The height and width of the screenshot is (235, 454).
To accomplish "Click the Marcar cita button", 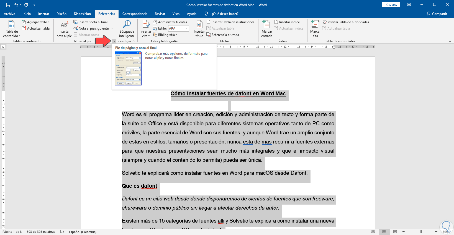I will (315, 29).
